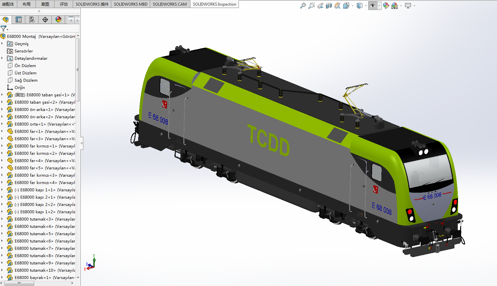Select the SOLIDWORKS CAM tab
497x286 pixels.
click(170, 4)
